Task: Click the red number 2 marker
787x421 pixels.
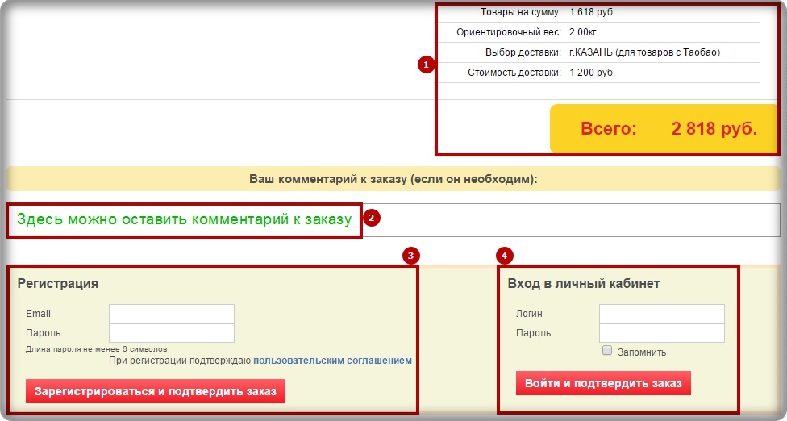Action: pyautogui.click(x=370, y=218)
